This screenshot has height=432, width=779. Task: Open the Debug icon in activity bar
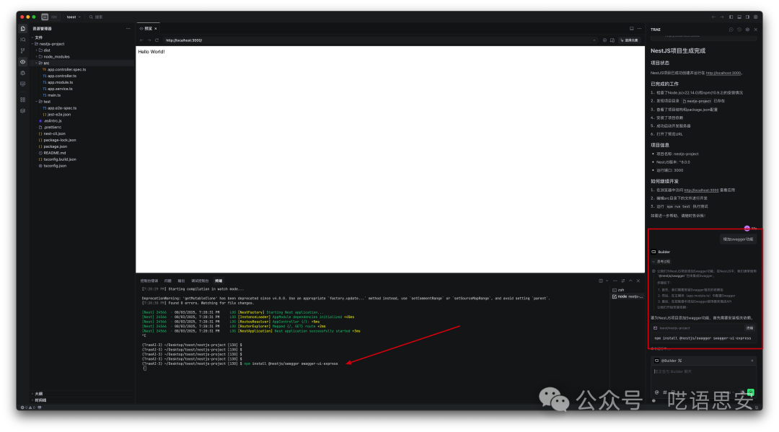[x=23, y=73]
